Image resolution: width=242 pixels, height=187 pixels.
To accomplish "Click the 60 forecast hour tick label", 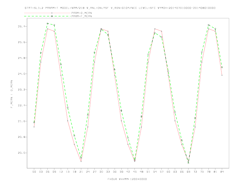I will (x=168, y=172).
